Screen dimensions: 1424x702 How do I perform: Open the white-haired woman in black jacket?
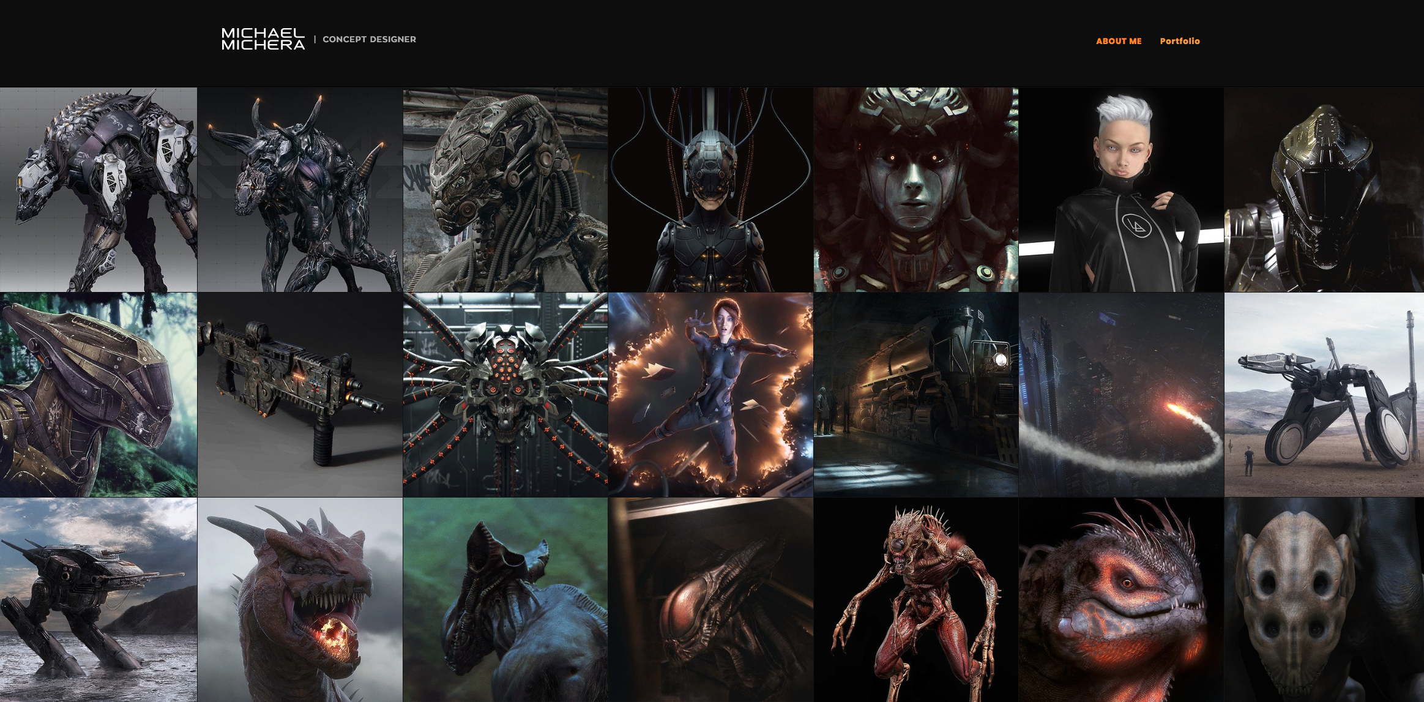click(1121, 190)
